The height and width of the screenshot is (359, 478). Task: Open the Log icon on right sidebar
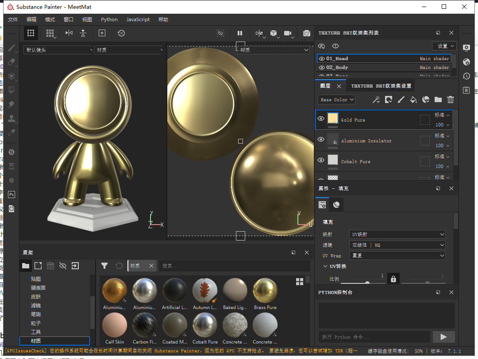[466, 90]
